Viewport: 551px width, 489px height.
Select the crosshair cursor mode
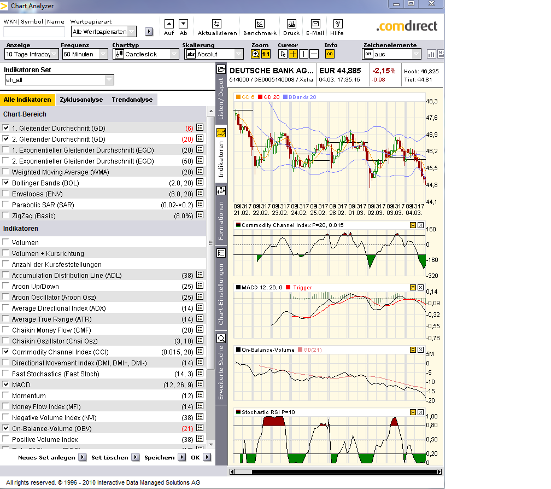293,54
